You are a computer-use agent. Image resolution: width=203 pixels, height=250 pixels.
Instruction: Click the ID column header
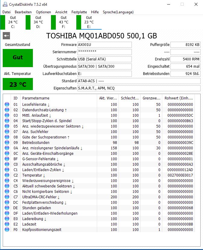click(x=15, y=98)
